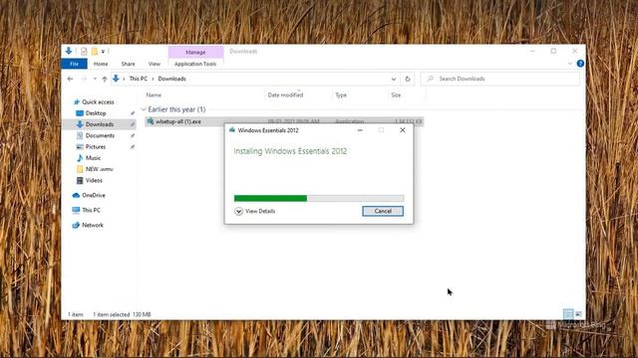The height and width of the screenshot is (358, 638).
Task: Click the Properties quick access toolbar icon
Action: pyautogui.click(x=84, y=51)
